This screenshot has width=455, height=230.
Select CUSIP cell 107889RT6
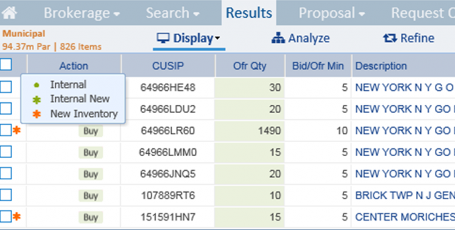[168, 195]
